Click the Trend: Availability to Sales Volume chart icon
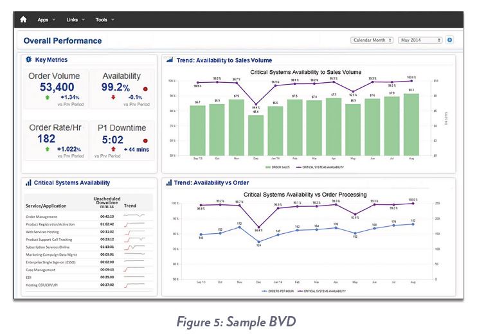 click(170, 60)
